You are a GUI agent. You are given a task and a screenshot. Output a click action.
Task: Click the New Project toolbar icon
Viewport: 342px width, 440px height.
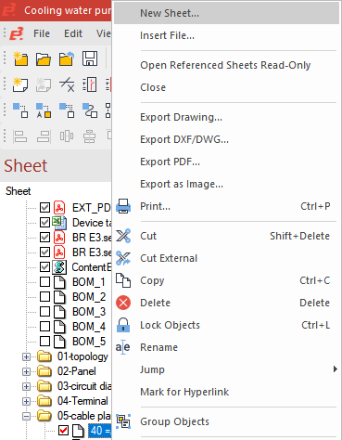(20, 58)
